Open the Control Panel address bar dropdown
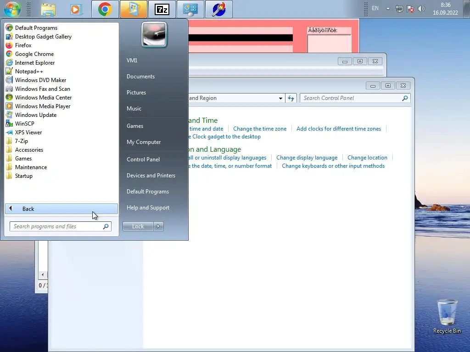 (x=280, y=98)
